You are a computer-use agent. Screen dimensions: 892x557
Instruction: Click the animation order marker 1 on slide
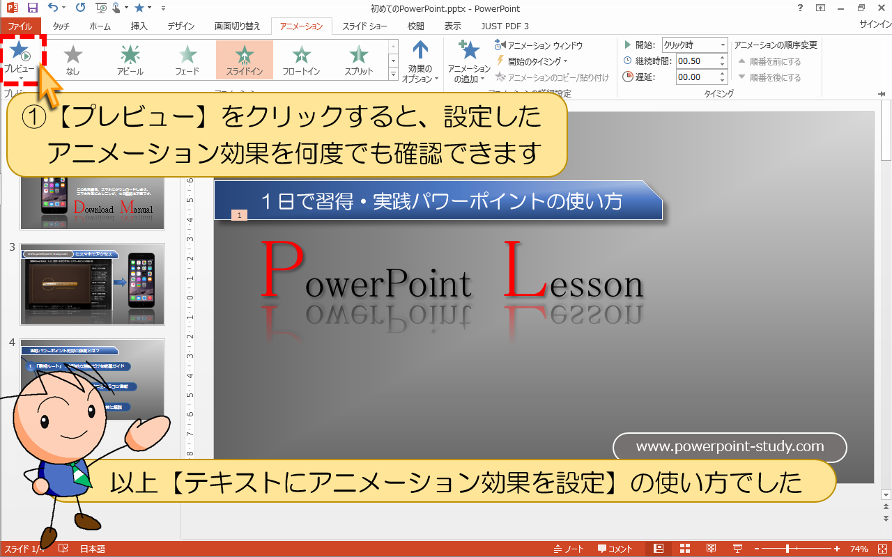[239, 216]
